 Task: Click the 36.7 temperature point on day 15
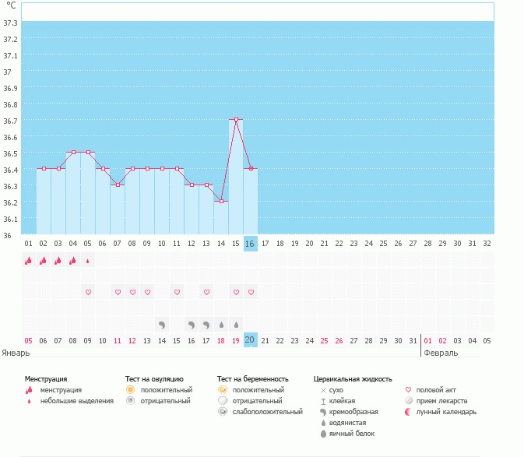coord(236,120)
